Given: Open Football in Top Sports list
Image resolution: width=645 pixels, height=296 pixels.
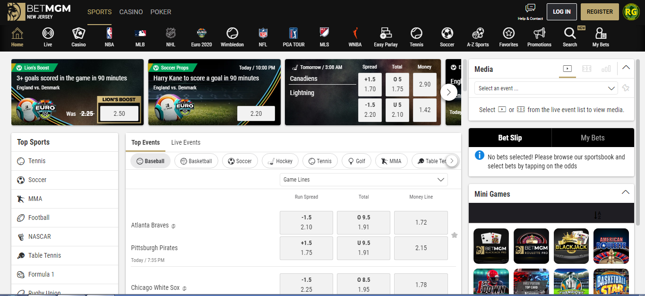Looking at the screenshot, I should 65,218.
